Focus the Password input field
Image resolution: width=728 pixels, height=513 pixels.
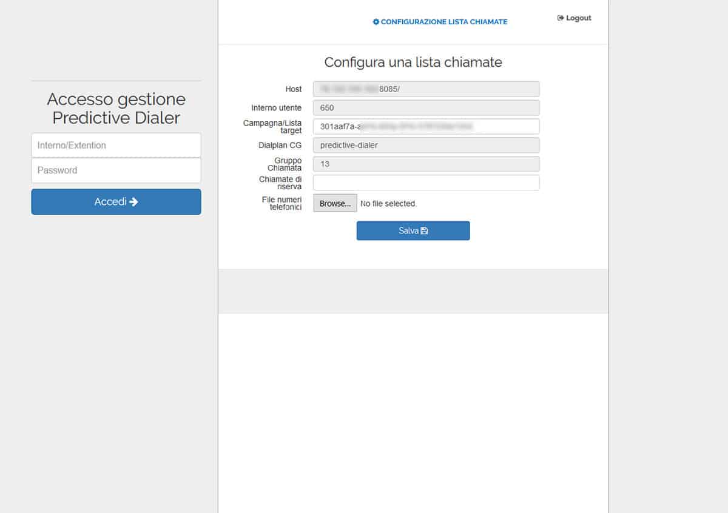(x=116, y=170)
